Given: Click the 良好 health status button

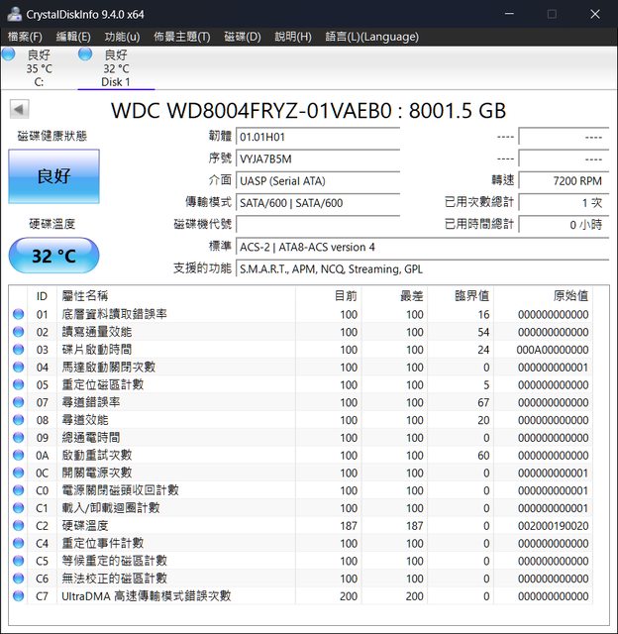Looking at the screenshot, I should tap(53, 176).
